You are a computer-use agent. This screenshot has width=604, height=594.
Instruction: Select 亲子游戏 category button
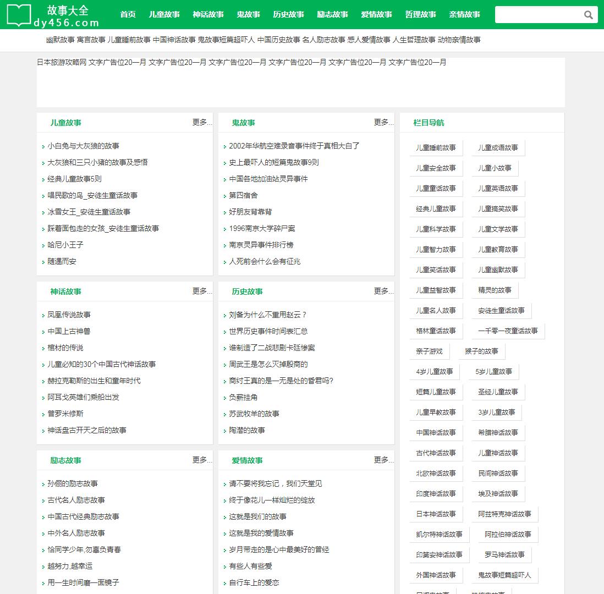pyautogui.click(x=430, y=351)
